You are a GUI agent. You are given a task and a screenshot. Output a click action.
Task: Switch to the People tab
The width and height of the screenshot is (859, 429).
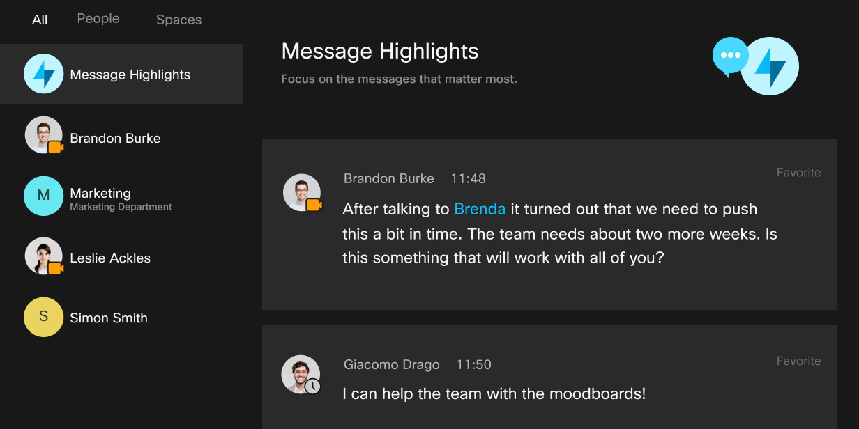(x=98, y=19)
